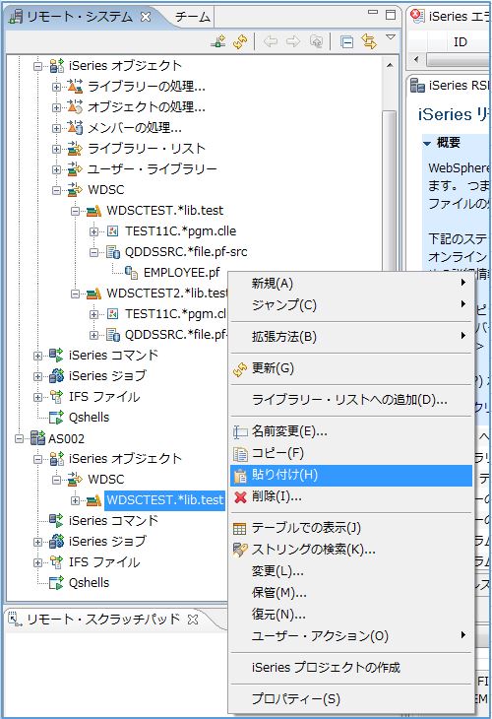Click the back arrow toolbar icon
Screen dimensions: 492x719
pos(271,41)
